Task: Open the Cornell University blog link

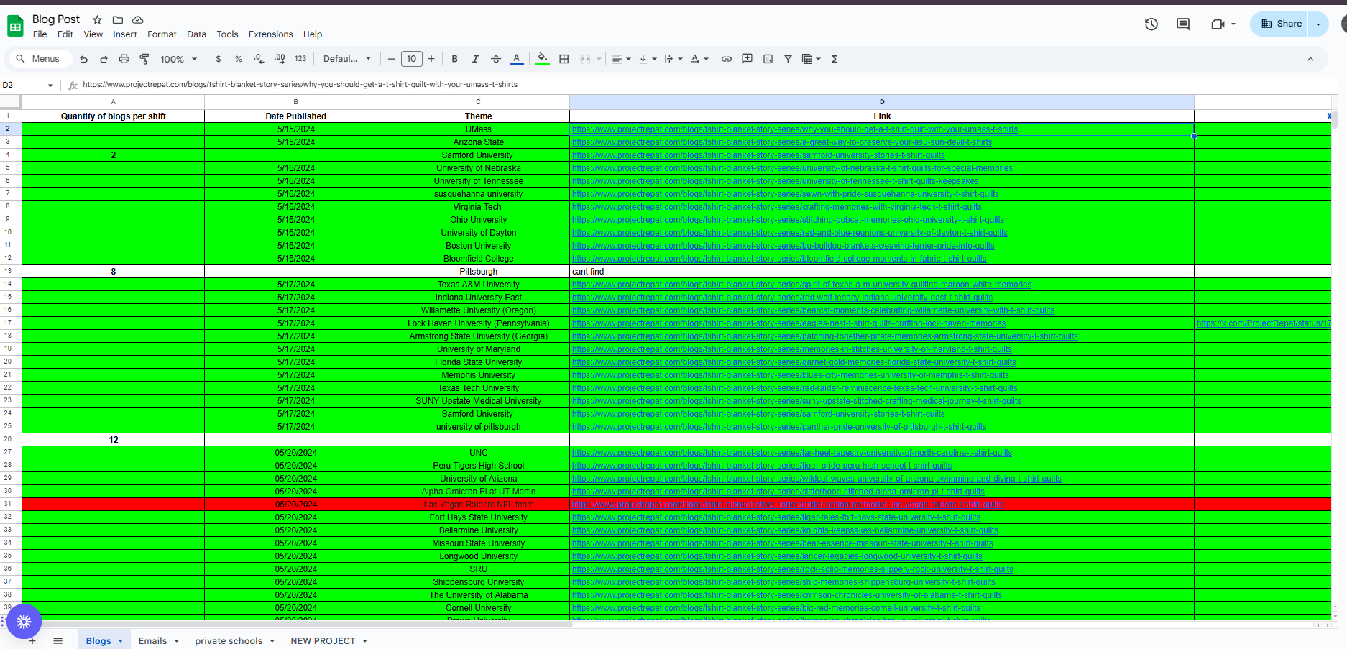Action: click(x=776, y=608)
